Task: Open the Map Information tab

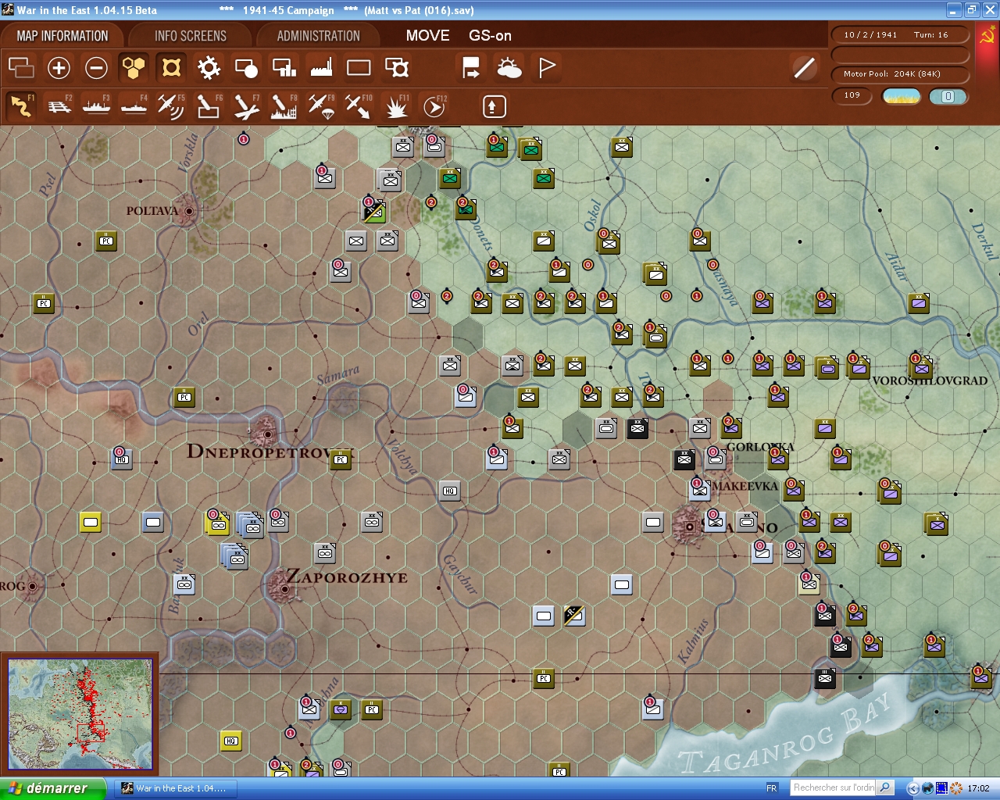Action: pos(62,36)
